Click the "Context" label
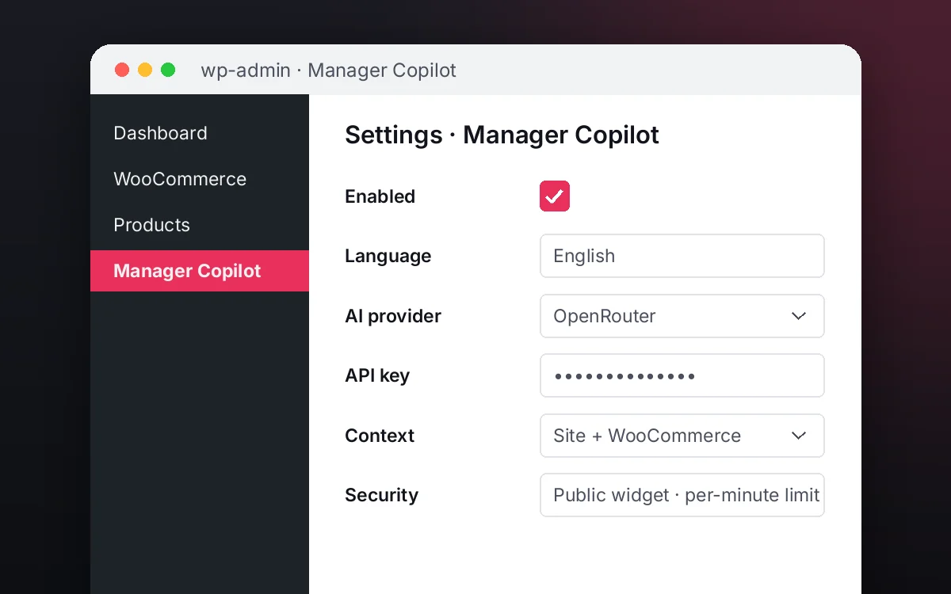 click(380, 436)
